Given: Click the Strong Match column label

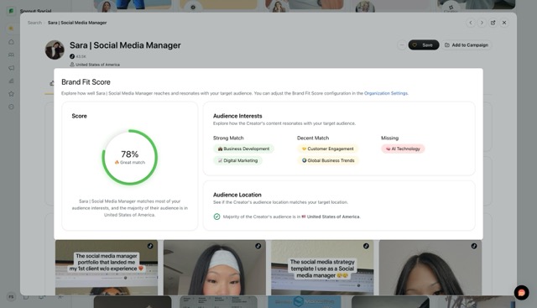Looking at the screenshot, I should click(228, 138).
